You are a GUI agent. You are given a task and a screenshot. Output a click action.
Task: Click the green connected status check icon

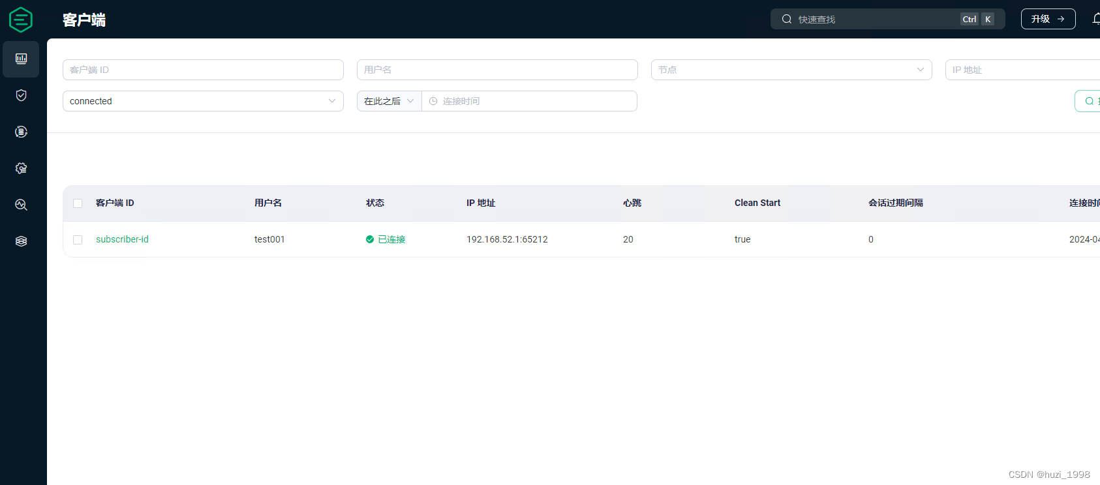[370, 239]
